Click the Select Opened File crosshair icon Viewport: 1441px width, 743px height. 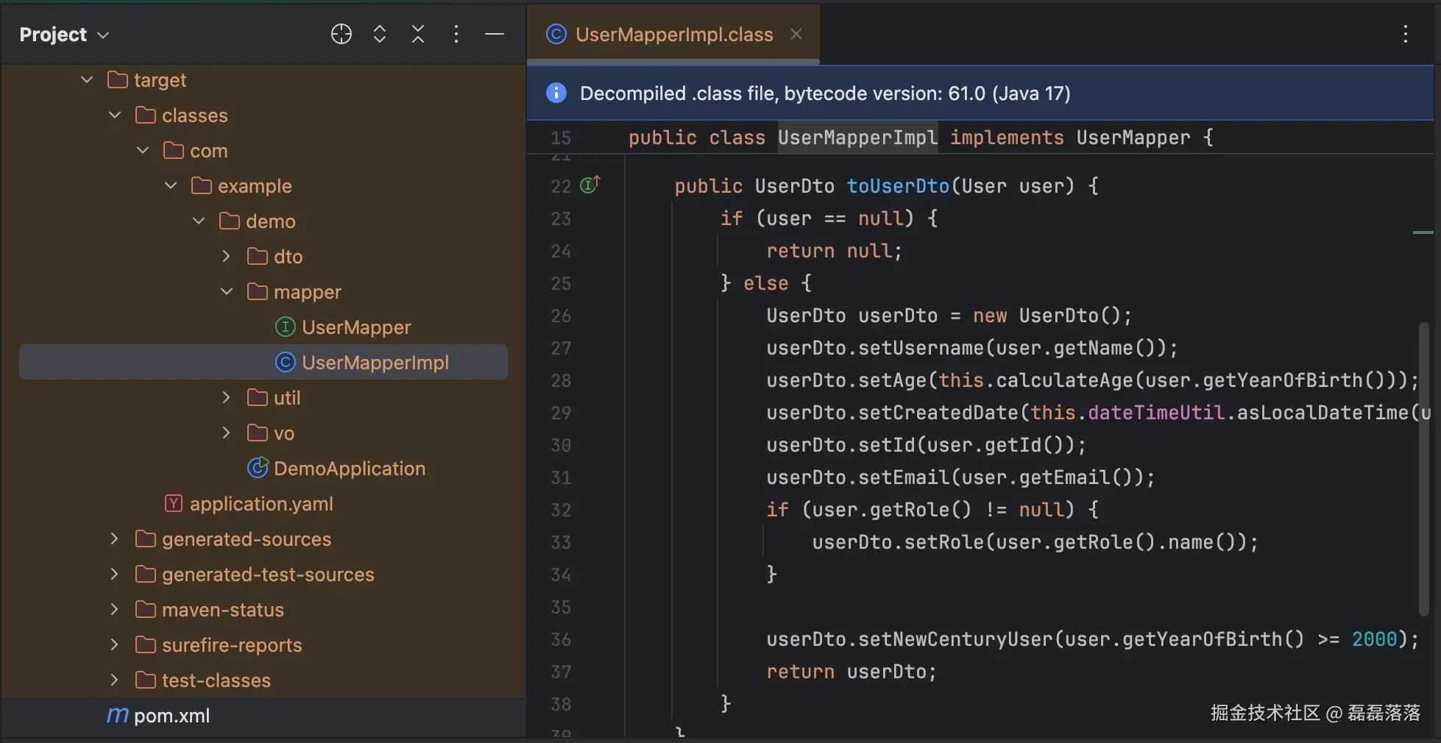341,34
